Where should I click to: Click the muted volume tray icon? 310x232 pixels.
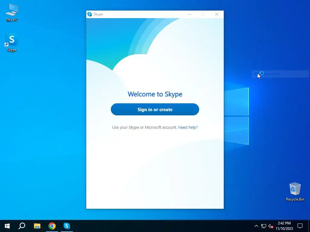coord(271,226)
